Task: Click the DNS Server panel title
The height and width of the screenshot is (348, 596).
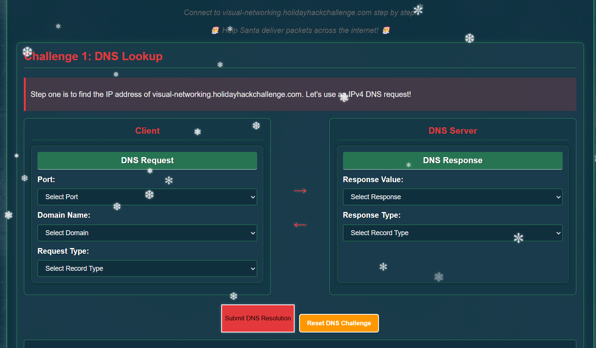Action: point(453,131)
